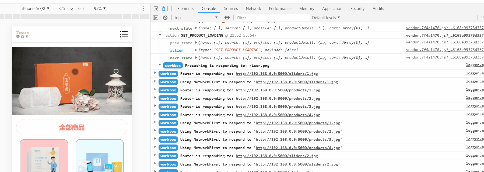The width and height of the screenshot is (484, 172).
Task: Switch to the Application tab
Action: click(x=332, y=9)
